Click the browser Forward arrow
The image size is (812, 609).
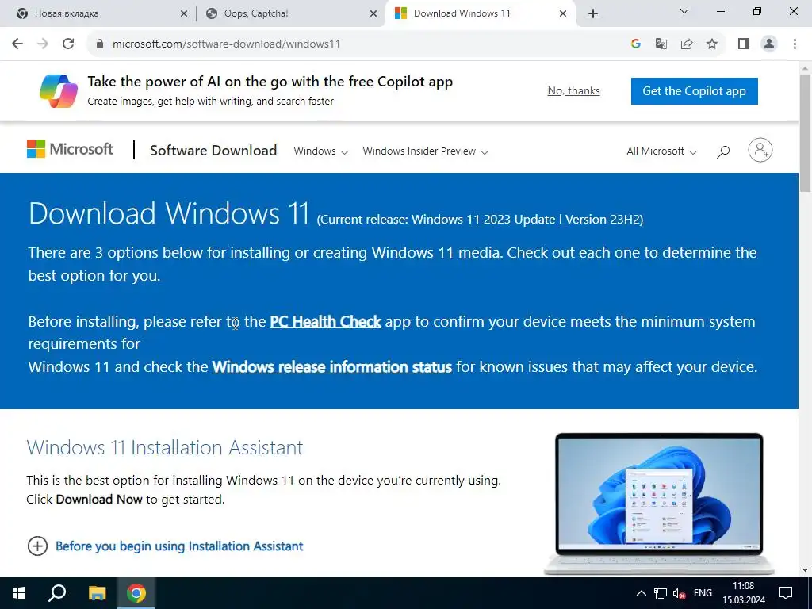tap(43, 44)
